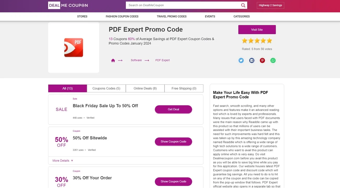Show the coupon code for 50% Off Sitewide
Viewport: 340px width, 188px height.
[173, 141]
